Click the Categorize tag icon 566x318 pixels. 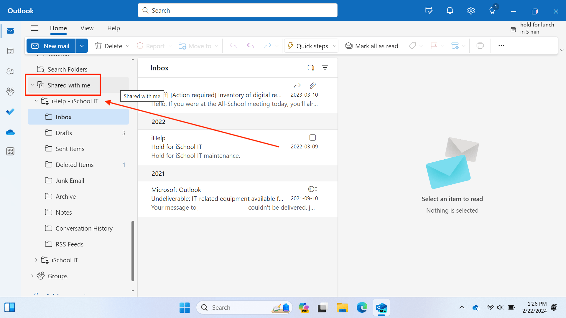412,46
